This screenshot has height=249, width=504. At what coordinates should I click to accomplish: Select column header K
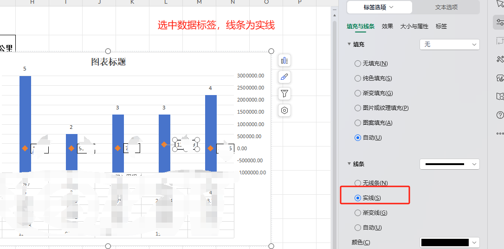coord(132,2)
